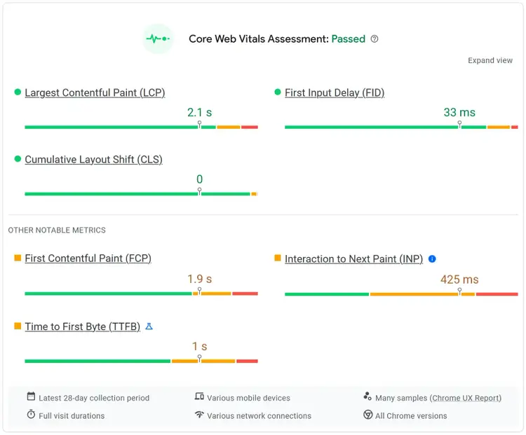Click the Chrome logo icon
The height and width of the screenshot is (435, 526).
[368, 415]
